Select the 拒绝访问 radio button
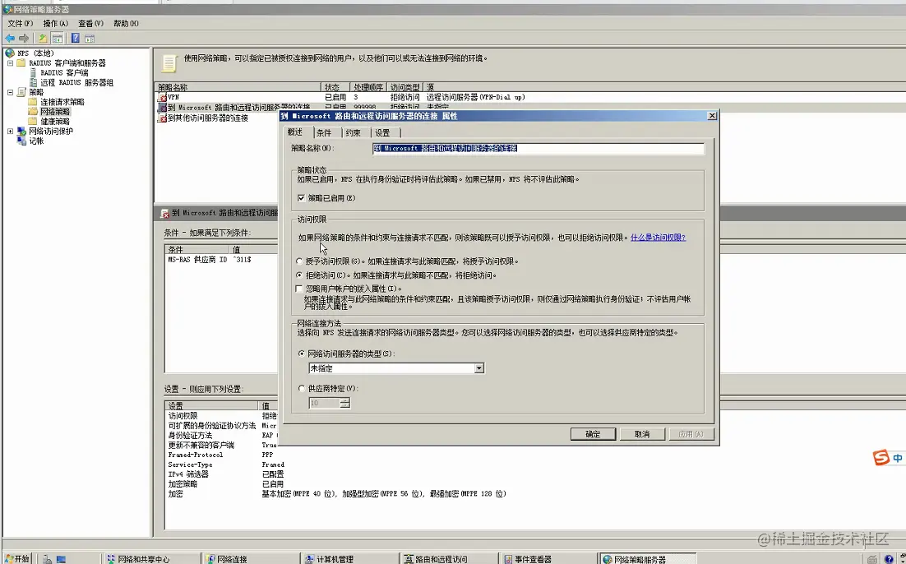906x564 pixels. click(x=299, y=275)
